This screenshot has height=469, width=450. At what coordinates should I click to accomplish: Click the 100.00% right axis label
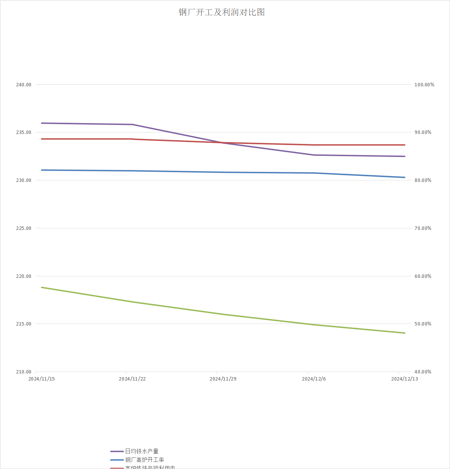(x=424, y=85)
